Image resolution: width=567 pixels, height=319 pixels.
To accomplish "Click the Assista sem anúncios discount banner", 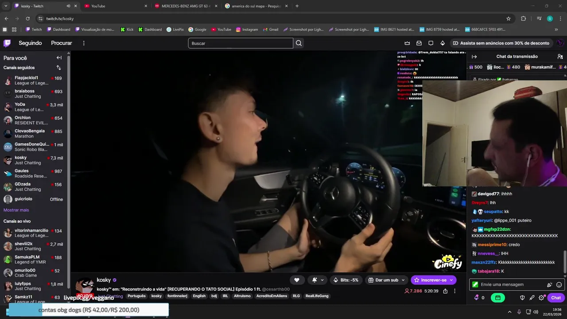I will pyautogui.click(x=501, y=43).
